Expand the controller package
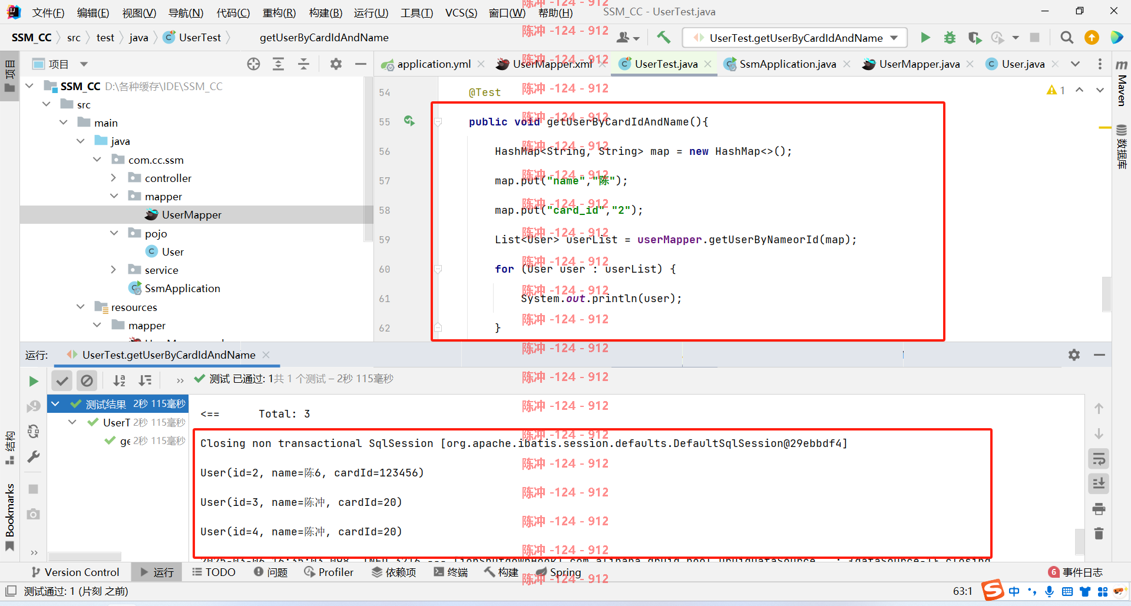Screen dimensions: 1131x606 click(x=114, y=178)
